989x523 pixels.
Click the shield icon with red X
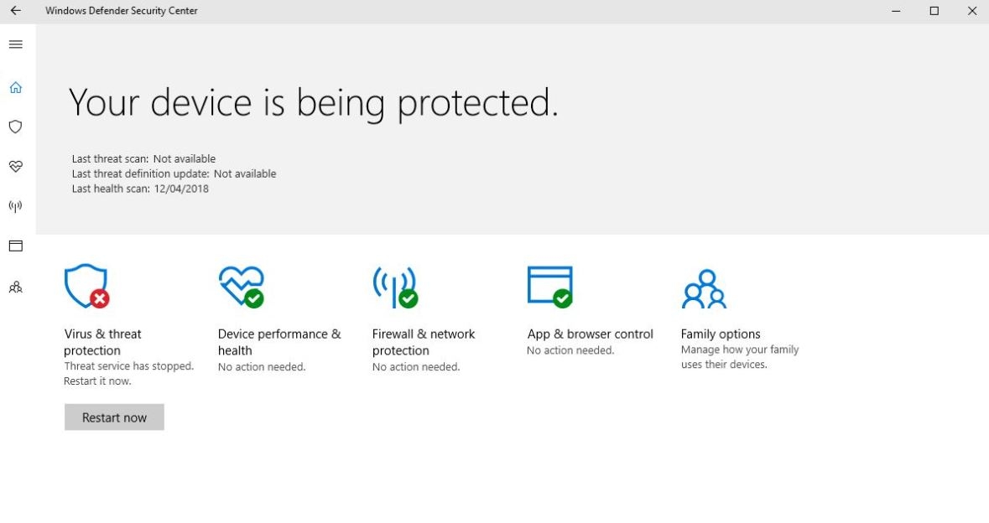coord(85,285)
